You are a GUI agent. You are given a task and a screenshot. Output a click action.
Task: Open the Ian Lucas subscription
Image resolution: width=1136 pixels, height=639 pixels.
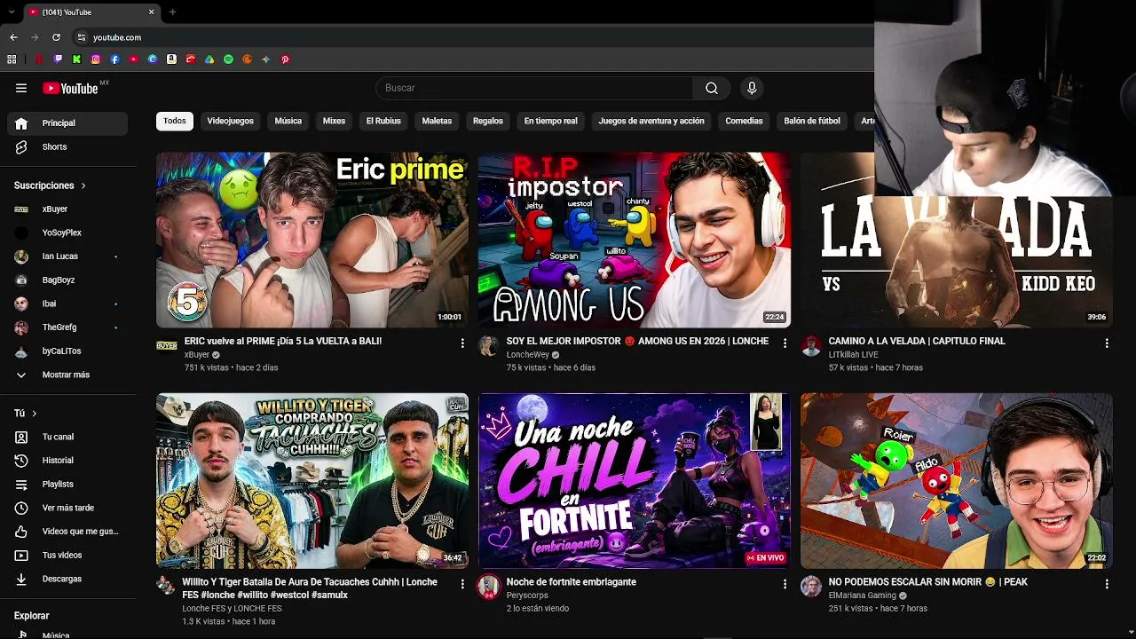[x=67, y=256]
